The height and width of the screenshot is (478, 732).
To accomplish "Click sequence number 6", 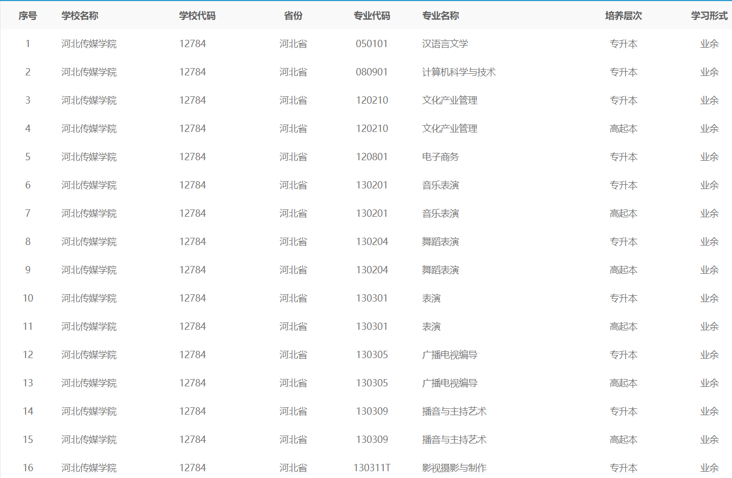I will click(28, 185).
